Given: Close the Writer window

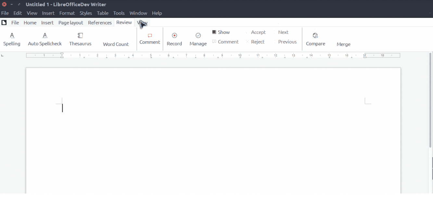Looking at the screenshot, I should point(4,4).
